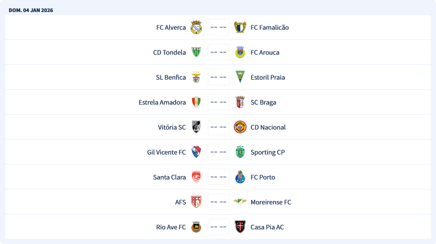Click the SL Benfica eagle crest

[x=196, y=77]
